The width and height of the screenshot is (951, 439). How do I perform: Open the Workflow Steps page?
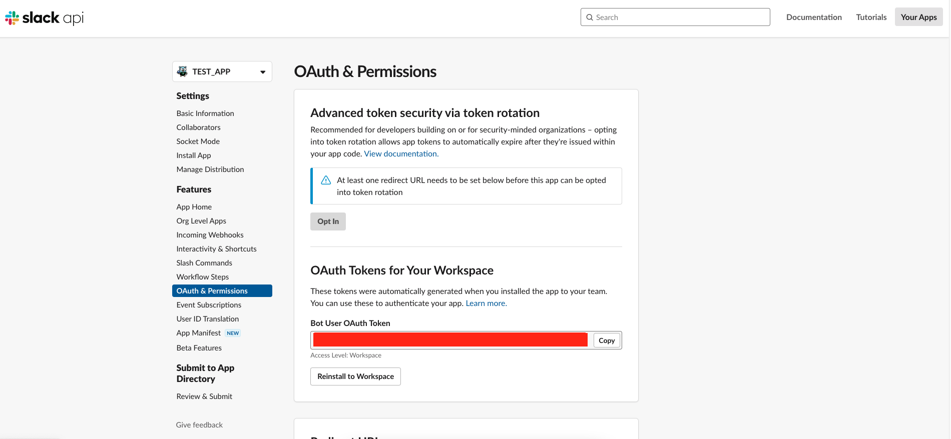pyautogui.click(x=202, y=277)
